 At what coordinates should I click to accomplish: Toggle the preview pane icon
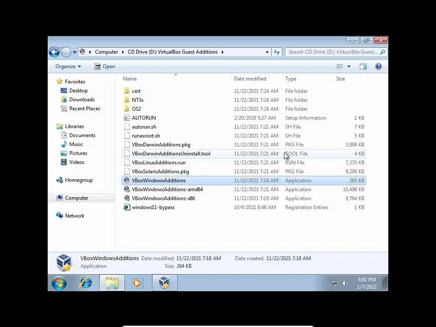click(363, 66)
